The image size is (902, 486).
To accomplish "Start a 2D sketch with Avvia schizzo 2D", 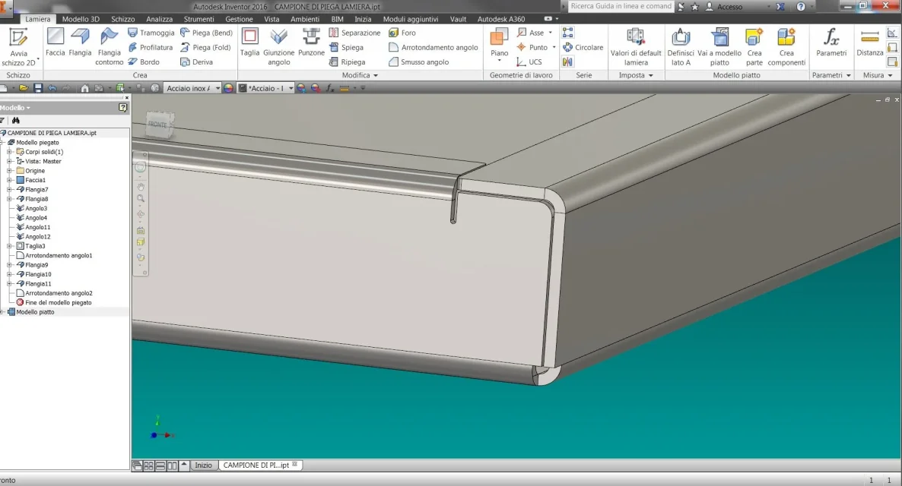I will pos(18,46).
